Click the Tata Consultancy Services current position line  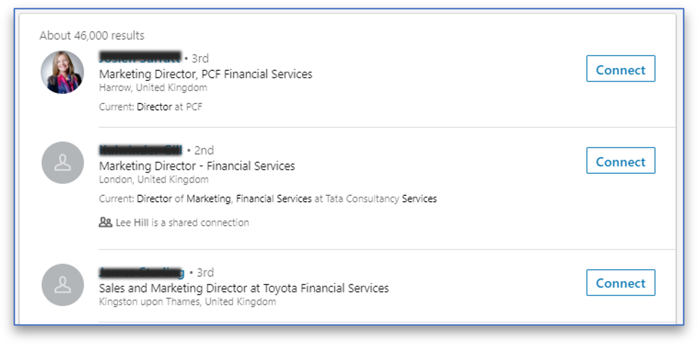point(267,199)
